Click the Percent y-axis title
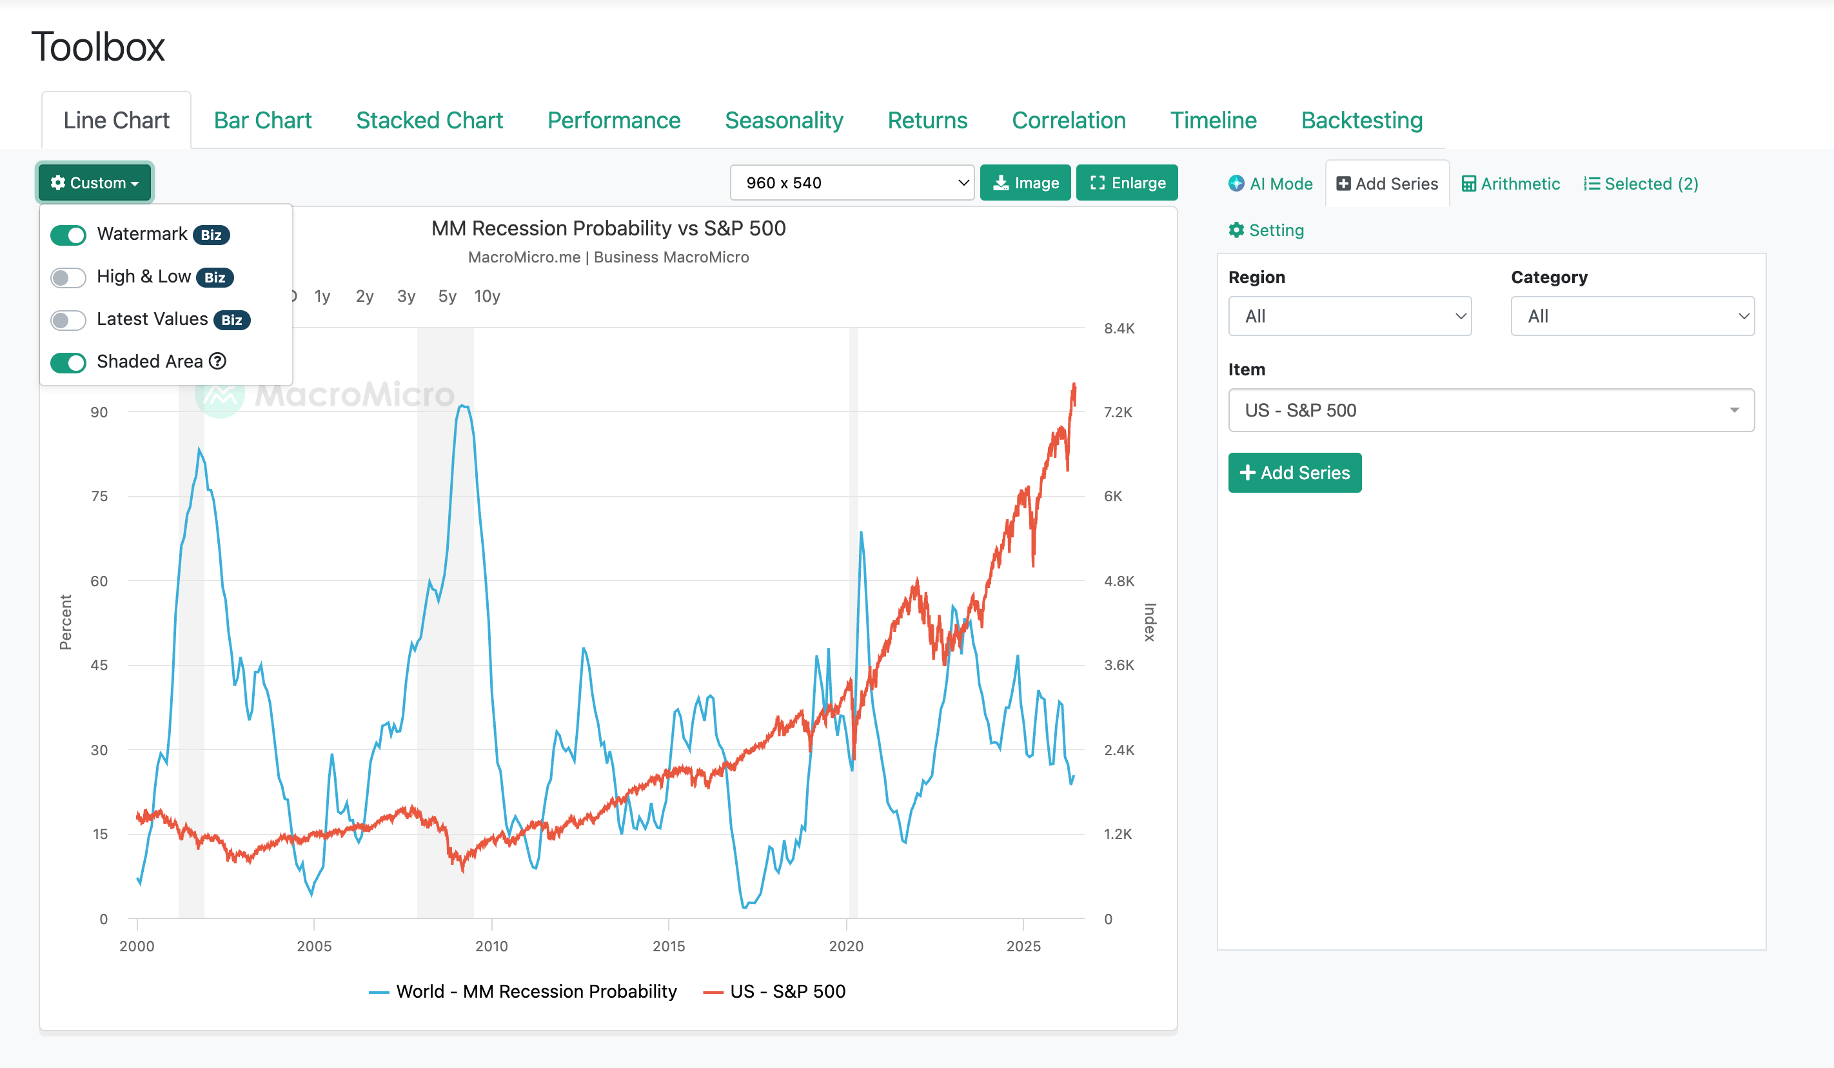Screen dimensions: 1834x1068 (x=66, y=622)
